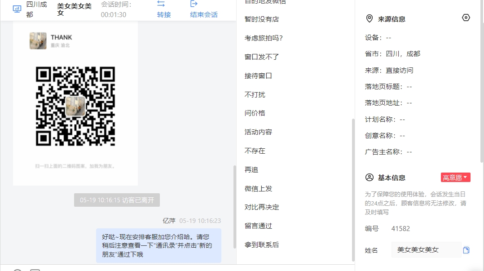This screenshot has width=484, height=271.
Task: Click the 姓名 input field
Action: click(x=426, y=250)
